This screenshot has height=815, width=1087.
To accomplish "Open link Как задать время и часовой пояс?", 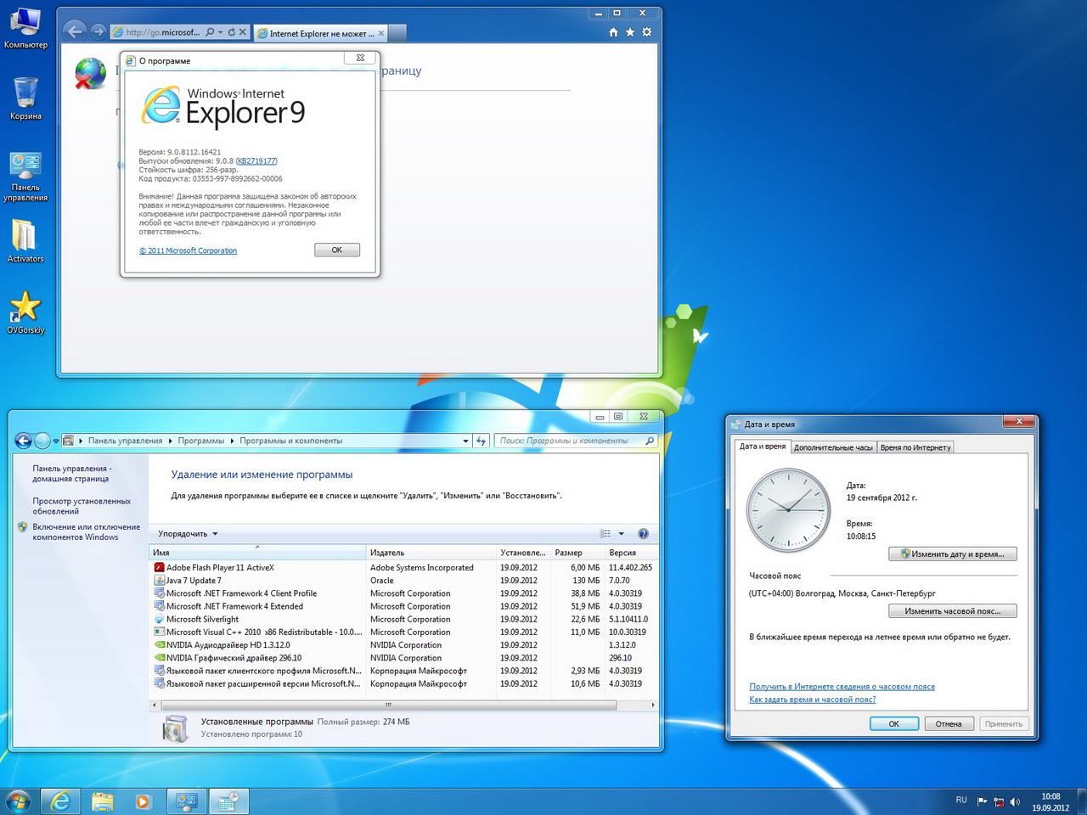I will (812, 700).
